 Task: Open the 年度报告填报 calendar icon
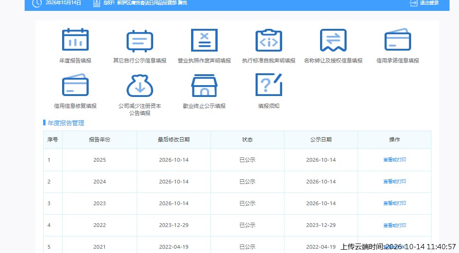tap(75, 40)
